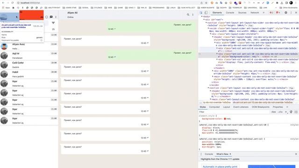The image size is (299, 168).
Task: Collapse the body node in DOM tree
Action: click(202, 17)
